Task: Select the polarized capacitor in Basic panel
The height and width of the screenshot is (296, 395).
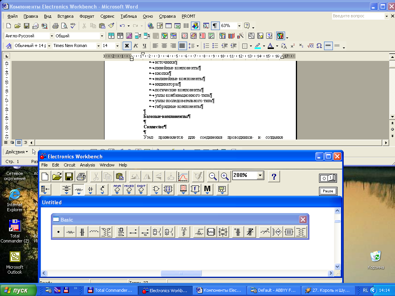Action: coord(238,232)
